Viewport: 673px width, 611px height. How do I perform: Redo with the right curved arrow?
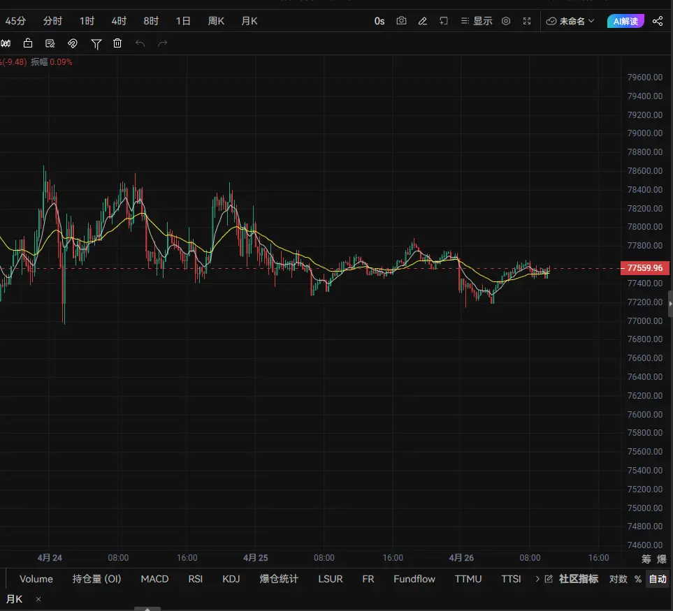[162, 43]
